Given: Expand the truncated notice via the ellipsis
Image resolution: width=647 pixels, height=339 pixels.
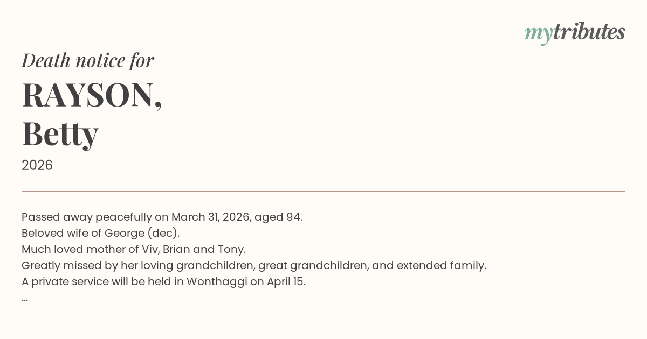Looking at the screenshot, I should tap(25, 298).
